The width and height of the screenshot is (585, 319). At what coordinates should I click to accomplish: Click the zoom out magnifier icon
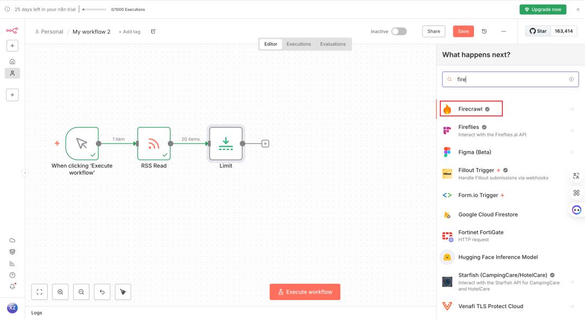coord(81,292)
